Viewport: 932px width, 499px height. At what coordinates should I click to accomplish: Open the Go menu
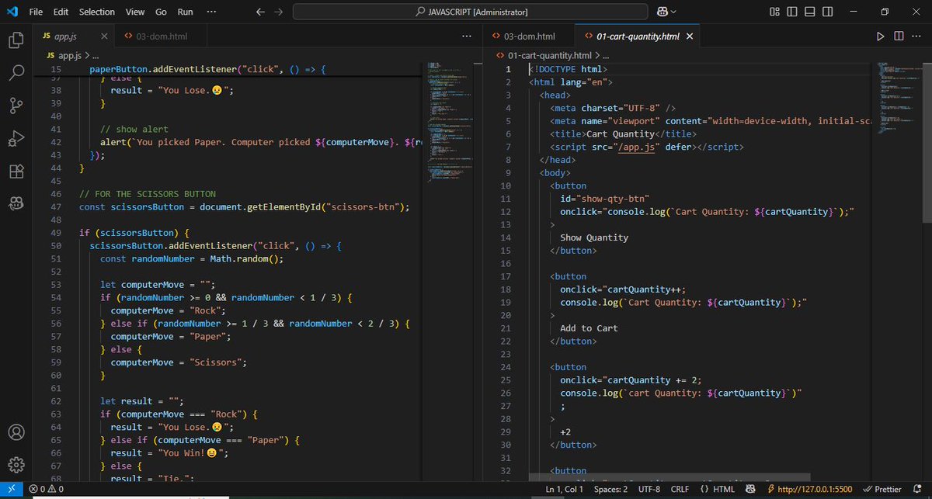161,12
